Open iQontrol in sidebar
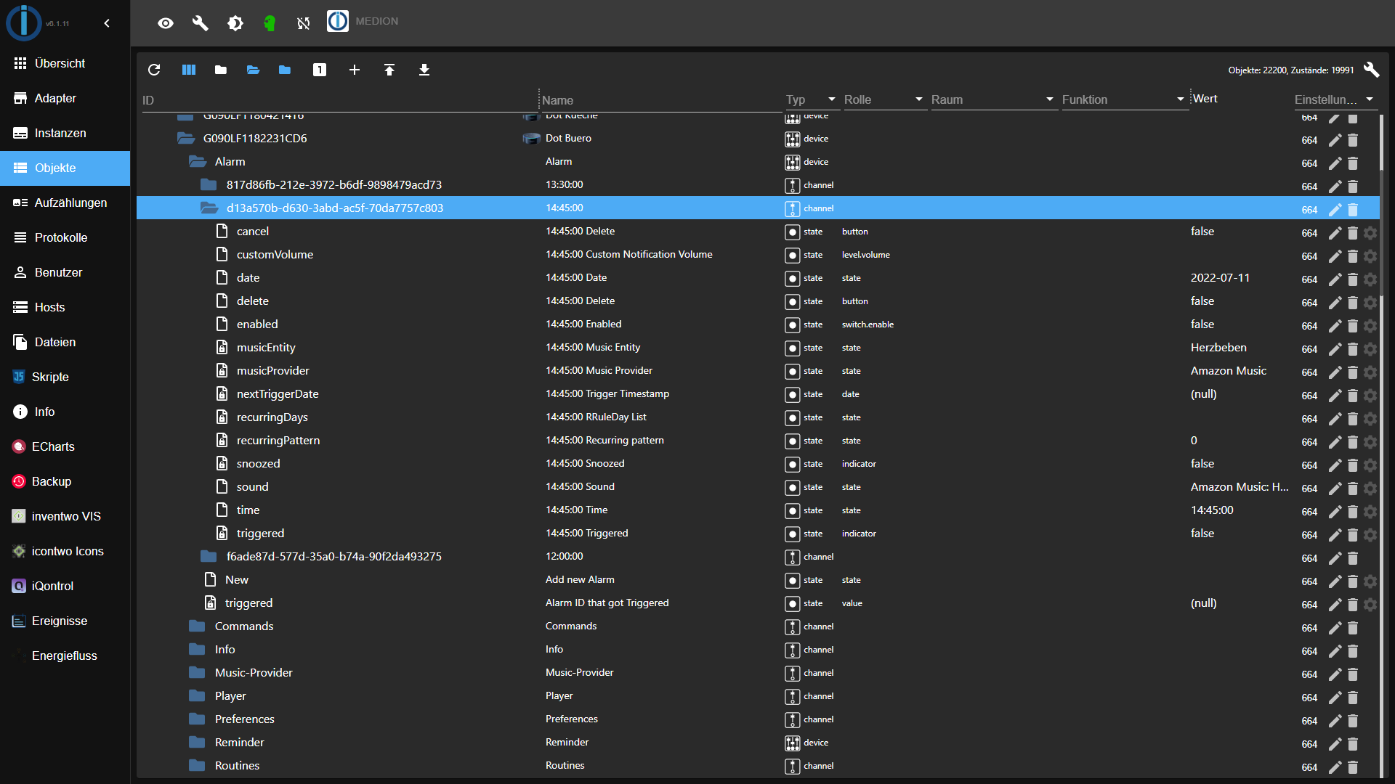Screen dimensions: 1395x784 (65, 586)
